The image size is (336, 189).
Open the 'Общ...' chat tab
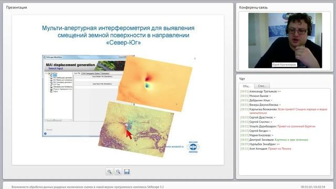click(247, 86)
